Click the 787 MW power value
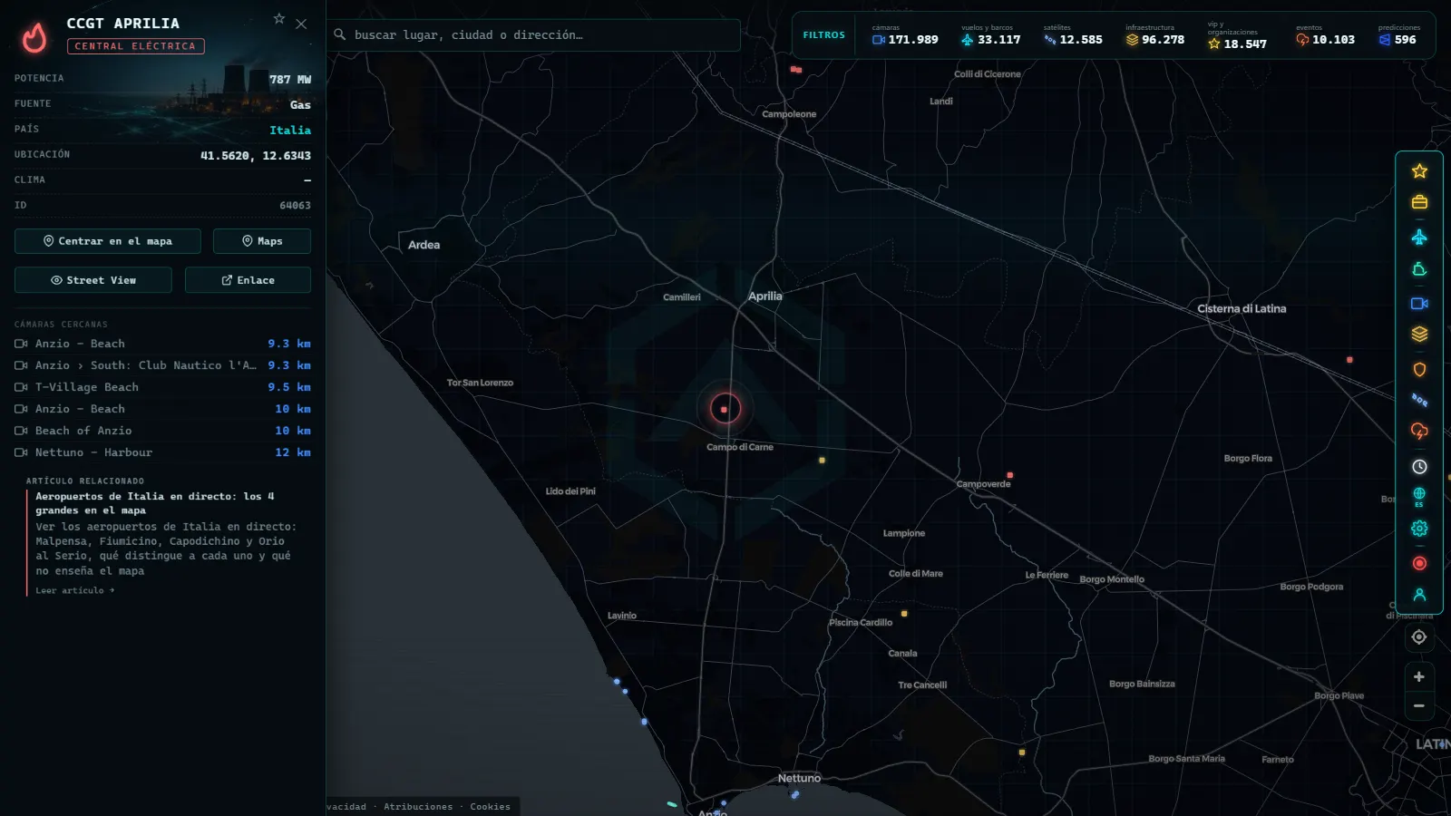 click(x=290, y=80)
